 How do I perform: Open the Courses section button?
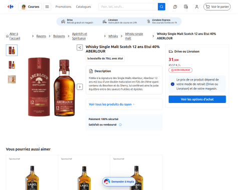tap(30, 6)
